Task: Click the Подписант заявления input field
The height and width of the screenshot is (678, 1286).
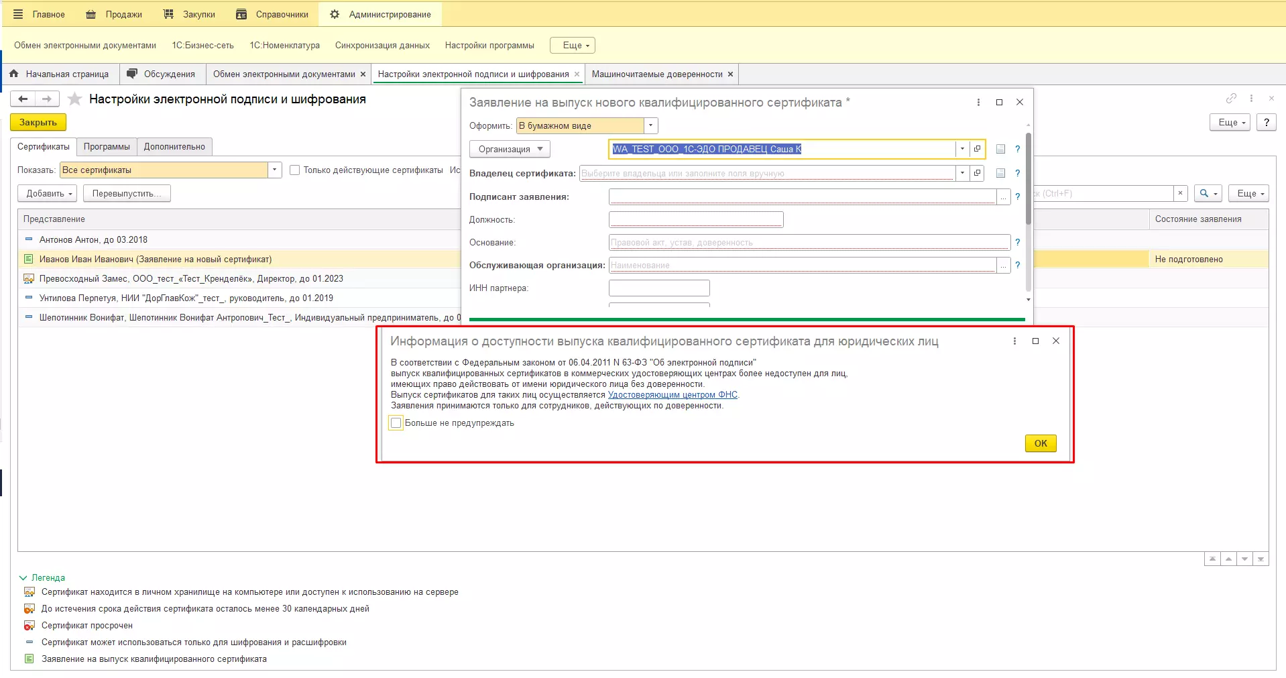Action: (802, 197)
